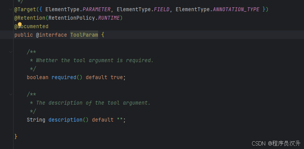The image size is (304, 149).
Task: Click comment 'The description of the tool argument.'
Action: 93,103
